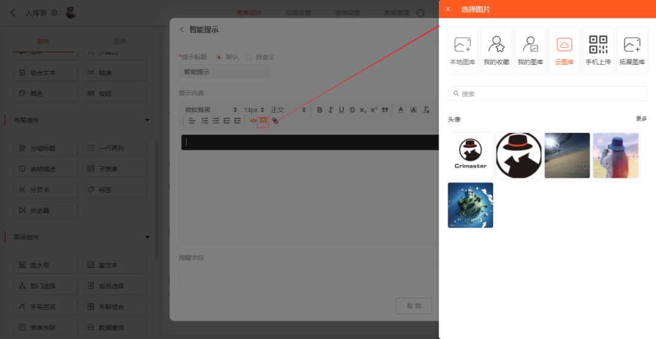Open the text background color picker
Image resolution: width=656 pixels, height=339 pixels.
(x=414, y=110)
